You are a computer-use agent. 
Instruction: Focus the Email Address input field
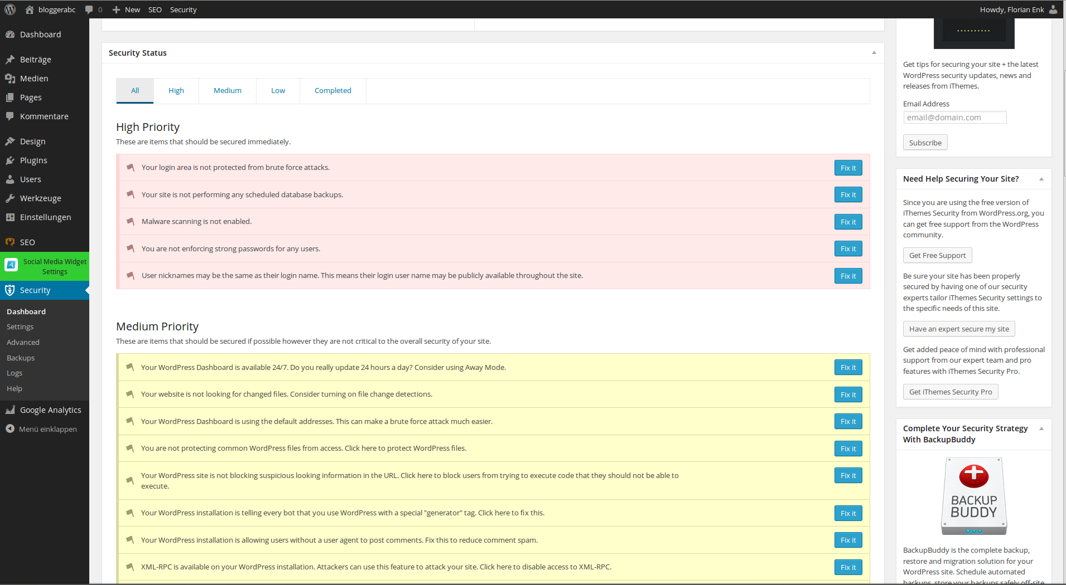(x=955, y=118)
